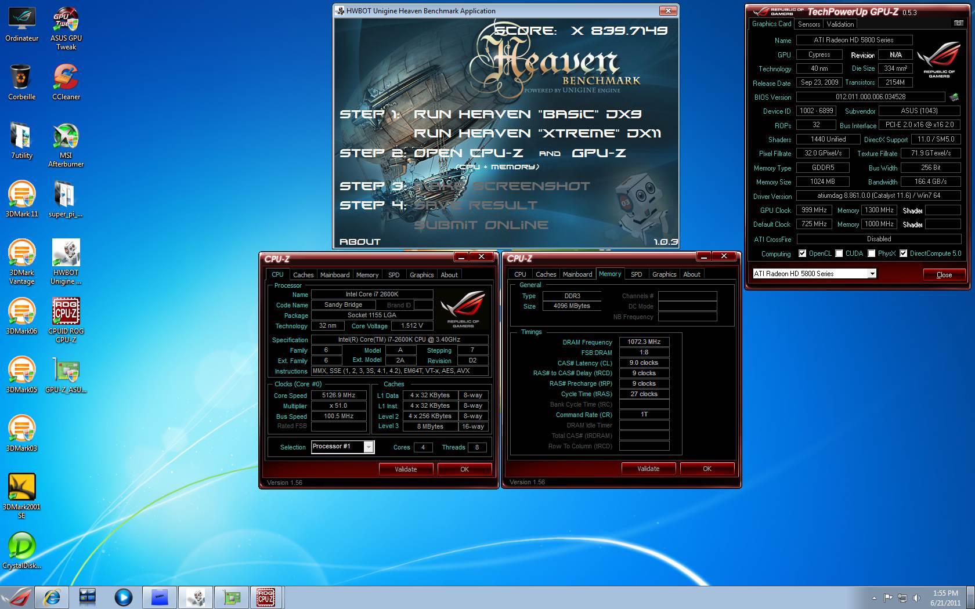Click Multiplier value x 51.0
The height and width of the screenshot is (609, 975).
[x=338, y=406]
